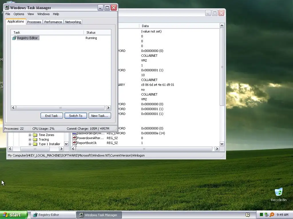Click the Task Manager title bar icon
The height and width of the screenshot is (219, 293).
[7, 7]
